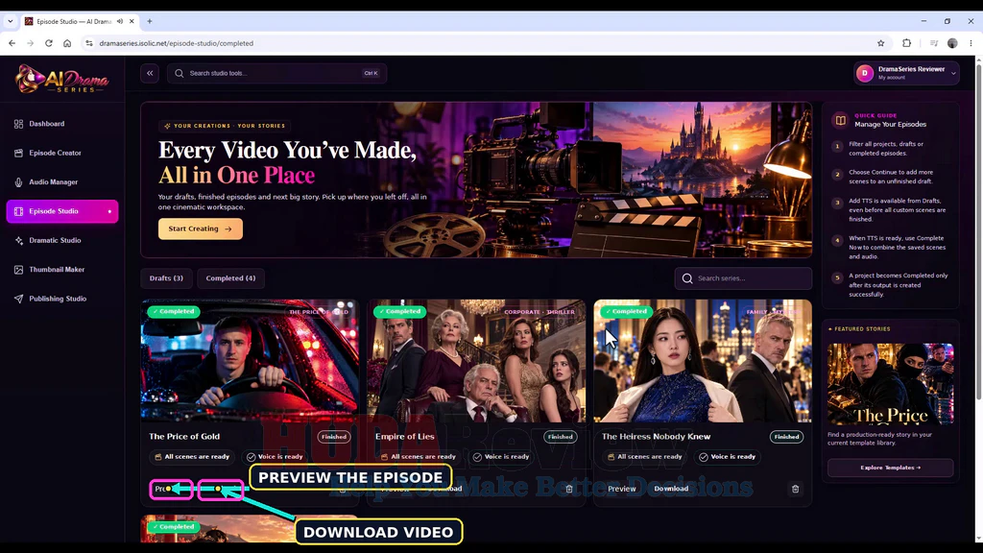The width and height of the screenshot is (983, 553).
Task: Open the browser profile avatar
Action: (952, 43)
